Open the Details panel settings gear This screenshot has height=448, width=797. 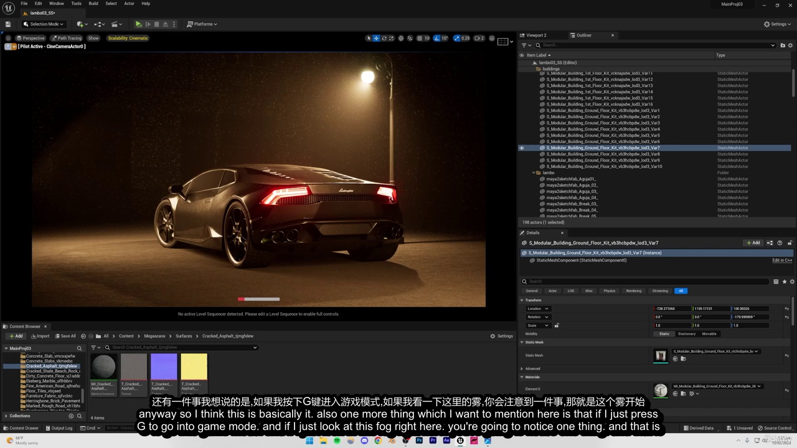(x=791, y=281)
